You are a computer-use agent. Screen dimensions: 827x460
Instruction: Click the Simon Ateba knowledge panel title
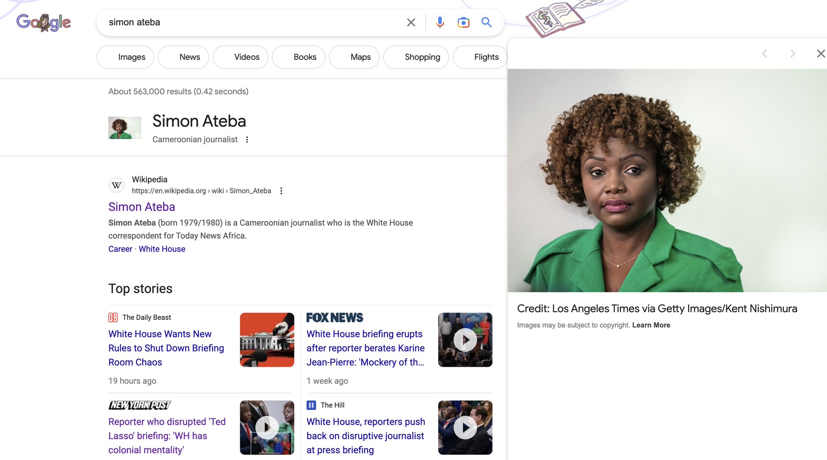coord(199,121)
